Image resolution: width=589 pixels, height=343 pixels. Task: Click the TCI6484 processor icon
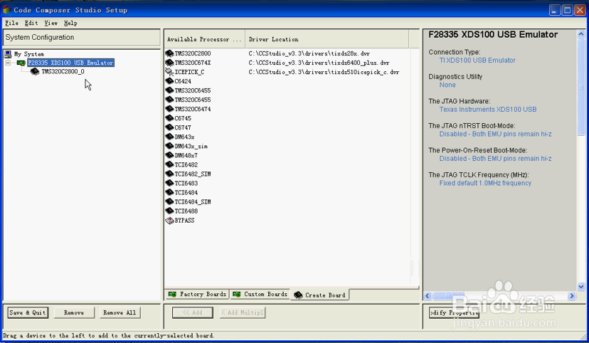169,192
